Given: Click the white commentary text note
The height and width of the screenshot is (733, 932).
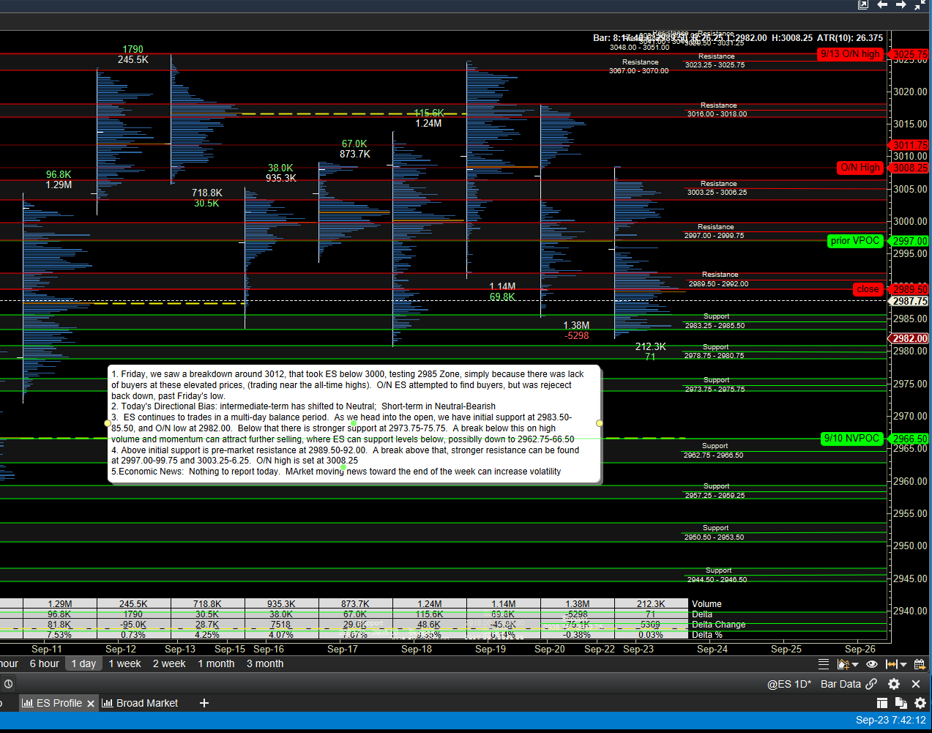Looking at the screenshot, I should coord(354,423).
